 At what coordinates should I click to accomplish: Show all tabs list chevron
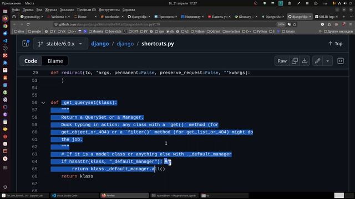(351, 17)
